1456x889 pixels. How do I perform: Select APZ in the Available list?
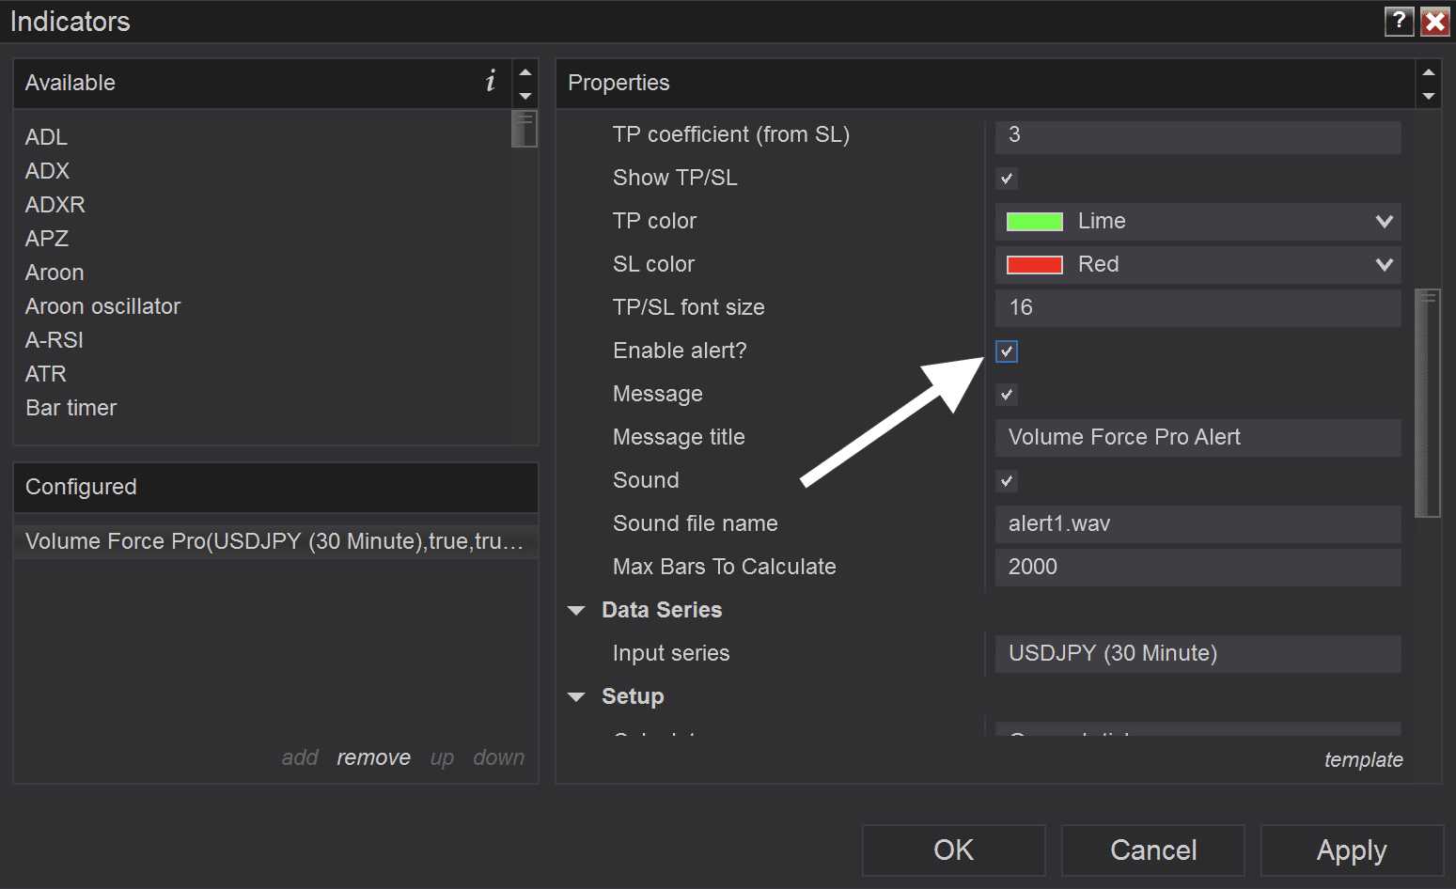47,239
